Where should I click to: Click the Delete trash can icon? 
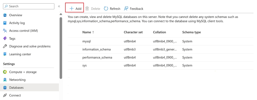[x=87, y=9]
